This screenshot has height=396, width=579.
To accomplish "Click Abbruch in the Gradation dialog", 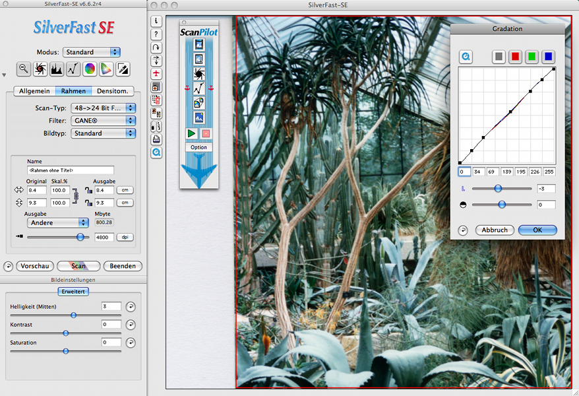I will click(495, 230).
